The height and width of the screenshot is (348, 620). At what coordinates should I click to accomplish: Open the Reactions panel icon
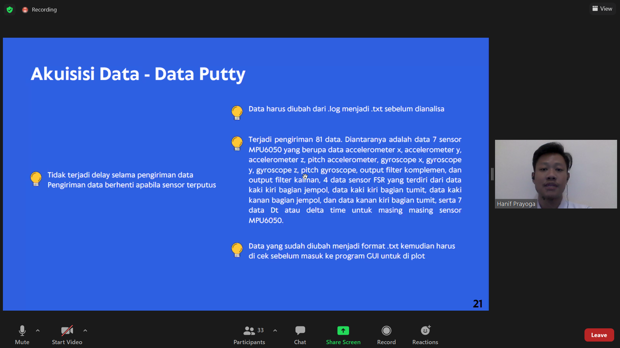(425, 331)
